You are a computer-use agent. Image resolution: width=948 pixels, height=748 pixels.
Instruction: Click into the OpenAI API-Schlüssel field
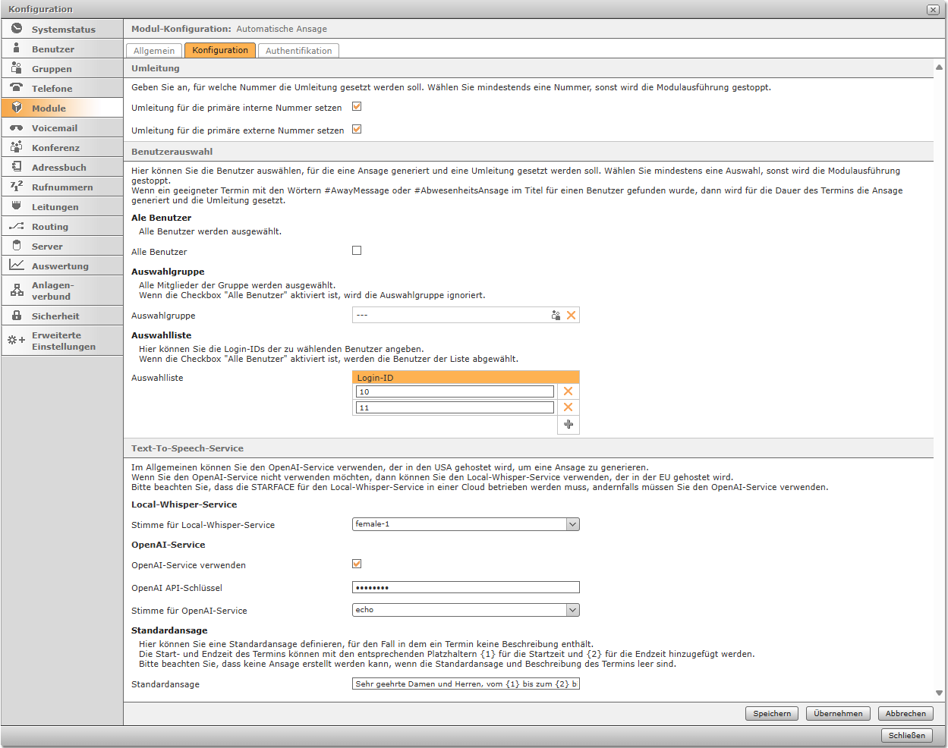tap(465, 587)
